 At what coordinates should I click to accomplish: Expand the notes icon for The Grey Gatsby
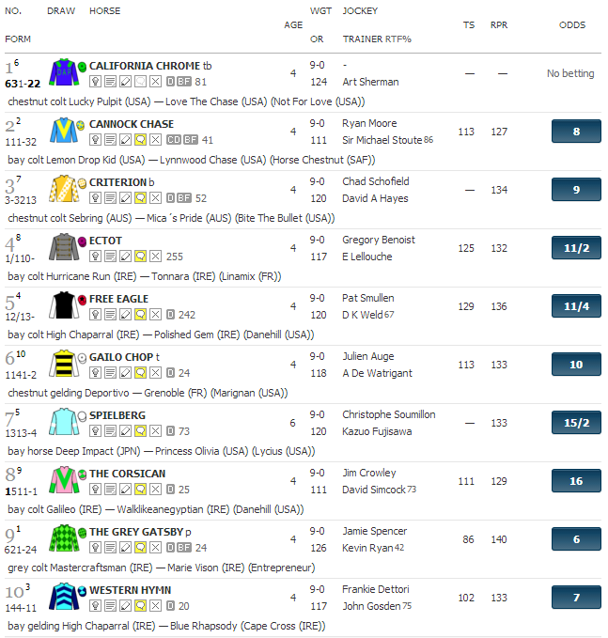tap(110, 548)
